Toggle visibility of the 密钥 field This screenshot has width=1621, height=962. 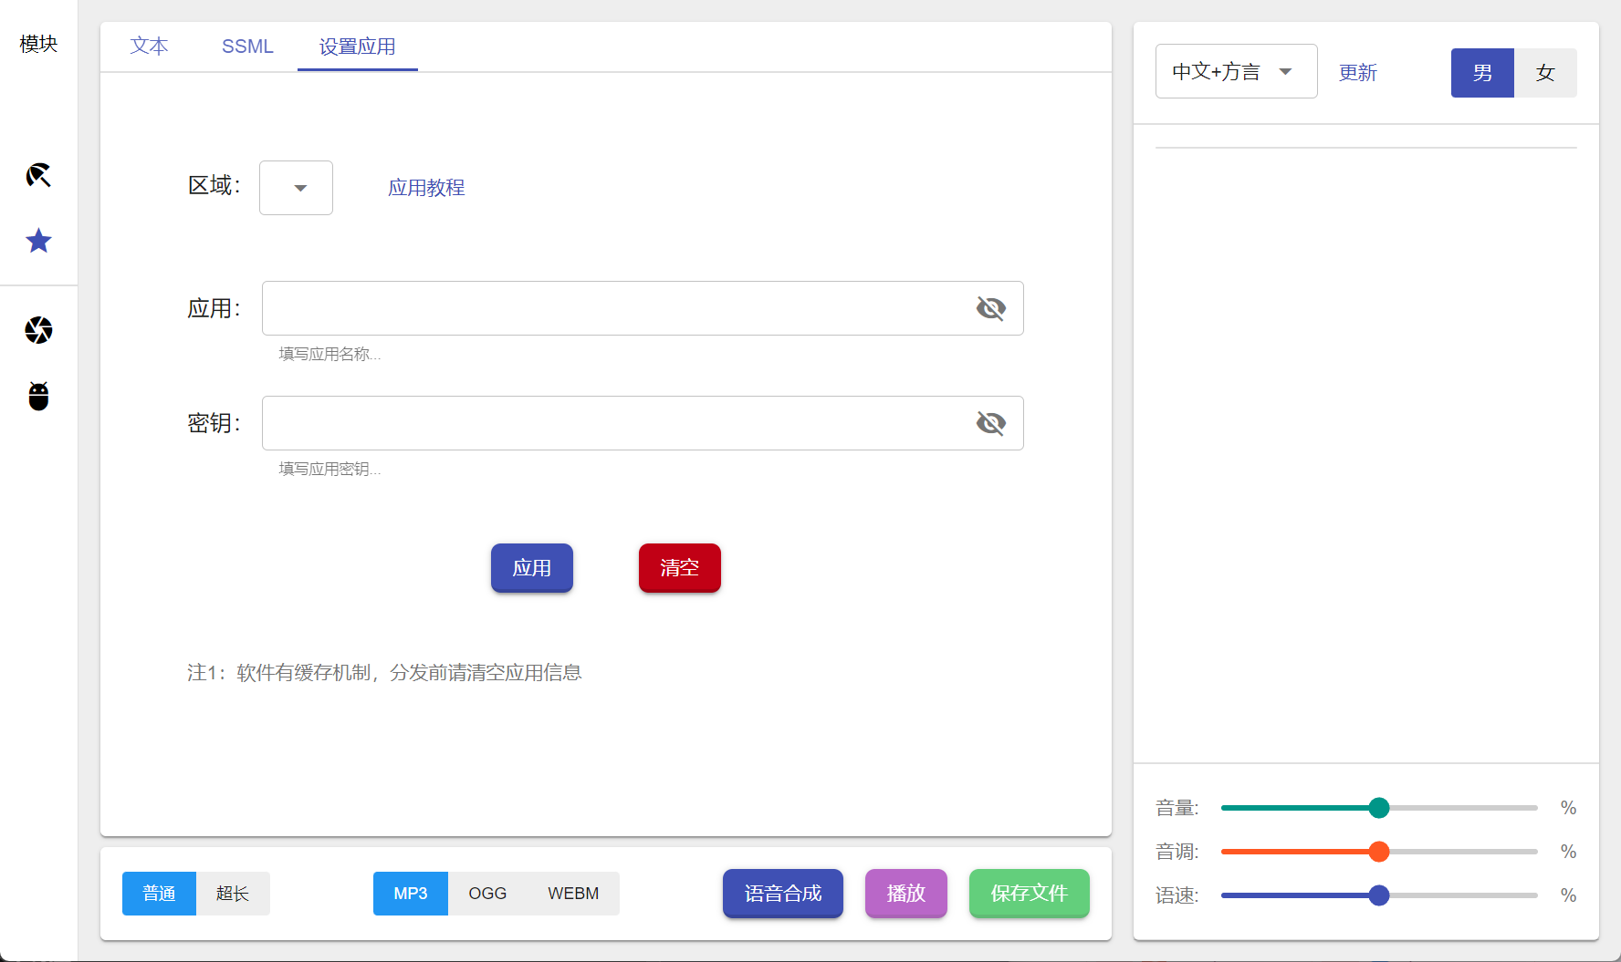pyautogui.click(x=990, y=423)
